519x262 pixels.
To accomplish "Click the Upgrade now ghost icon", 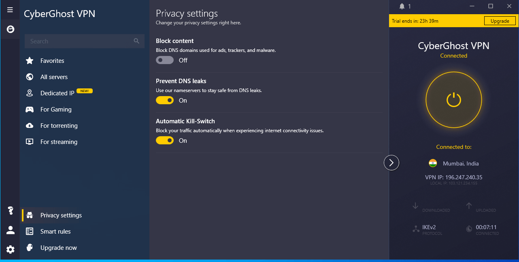I will pyautogui.click(x=30, y=248).
